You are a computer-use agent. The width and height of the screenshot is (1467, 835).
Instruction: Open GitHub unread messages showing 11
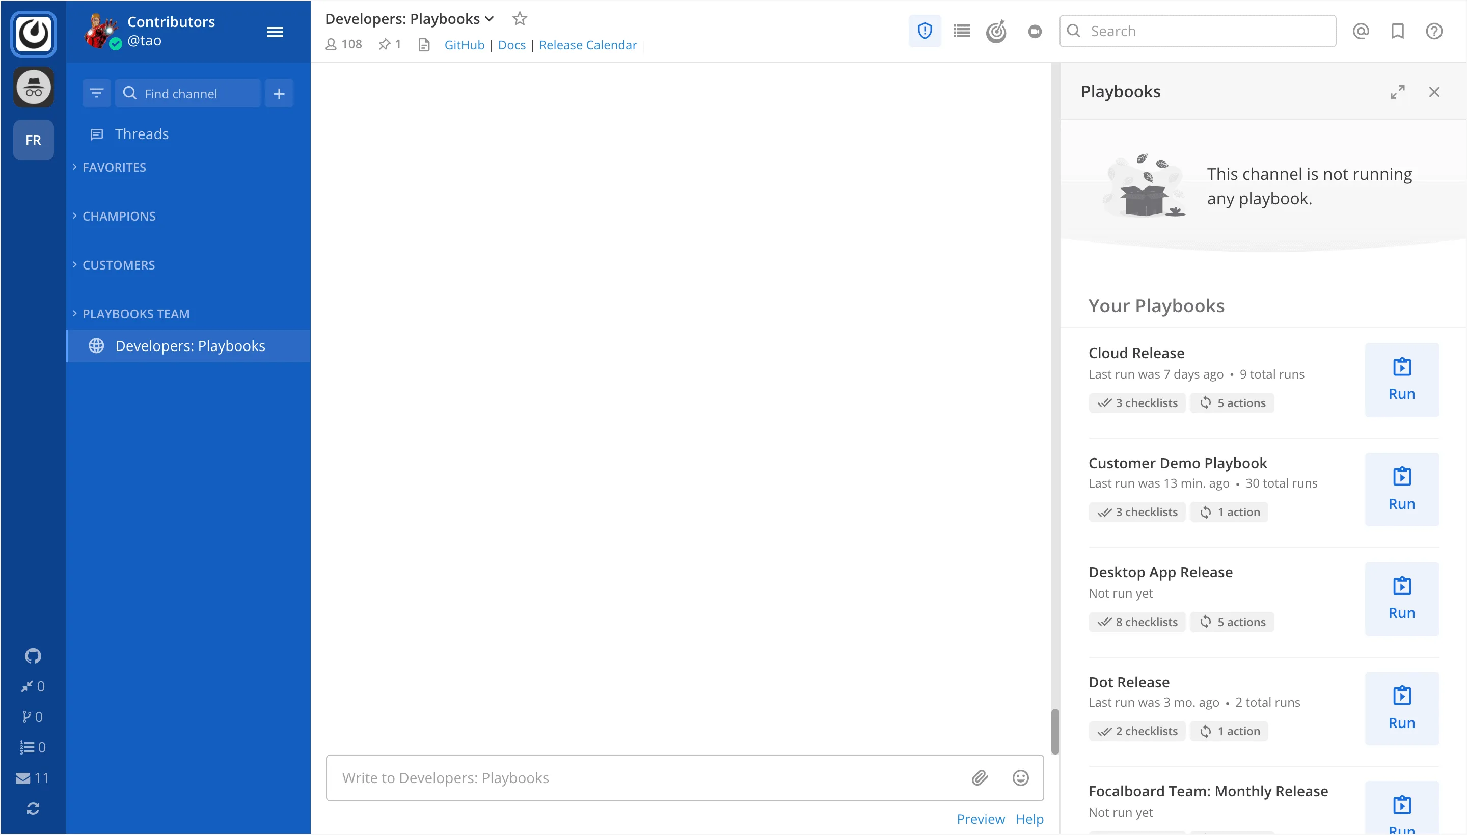32,777
